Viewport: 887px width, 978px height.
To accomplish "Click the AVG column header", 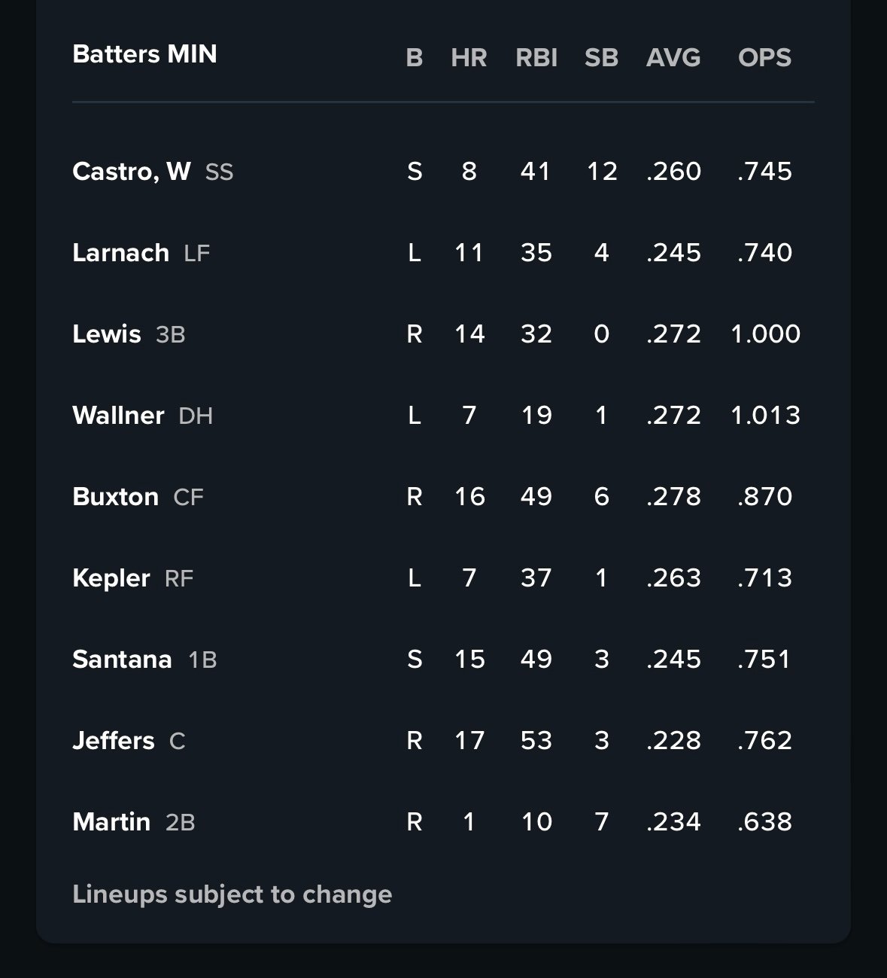I will (x=673, y=58).
